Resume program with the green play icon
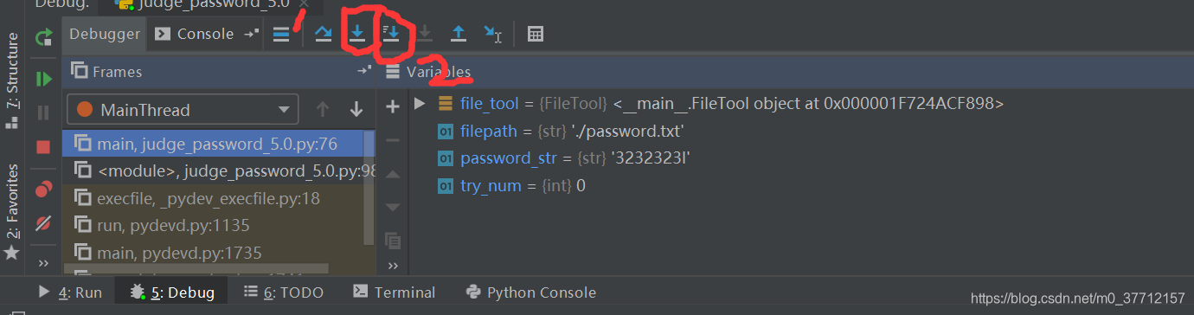This screenshot has width=1194, height=315. point(43,80)
